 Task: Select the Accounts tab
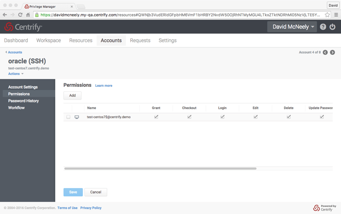coord(111,40)
